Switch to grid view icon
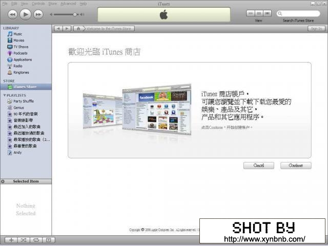Image resolution: width=328 pixels, height=246 pixels. point(259,13)
